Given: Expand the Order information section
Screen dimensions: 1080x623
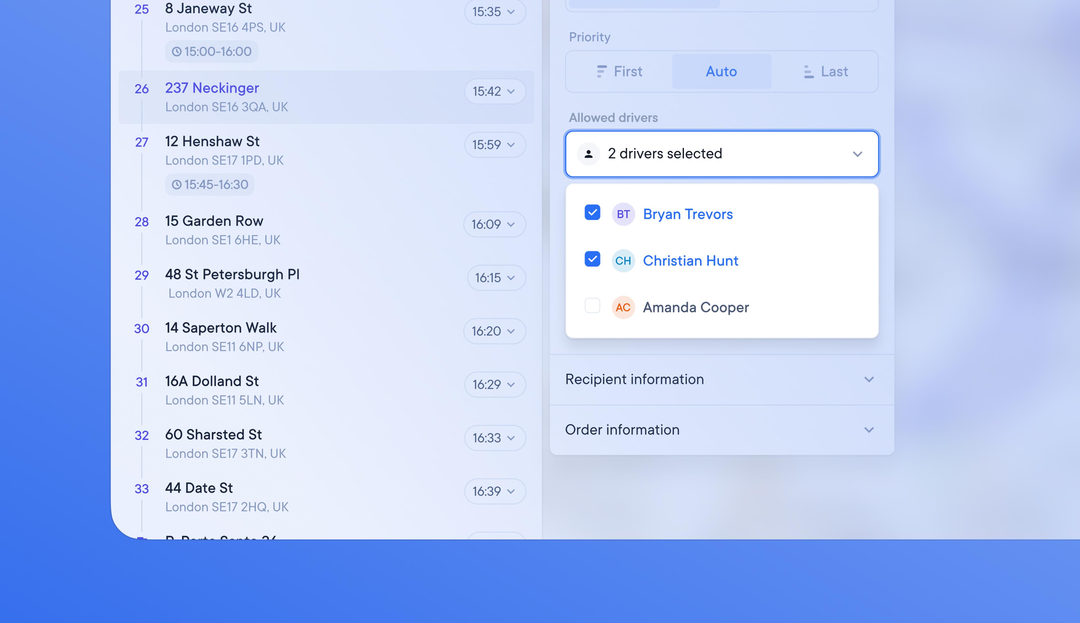Looking at the screenshot, I should [x=868, y=430].
